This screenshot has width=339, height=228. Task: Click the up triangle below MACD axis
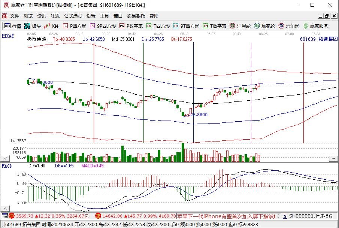[x=5, y=209]
